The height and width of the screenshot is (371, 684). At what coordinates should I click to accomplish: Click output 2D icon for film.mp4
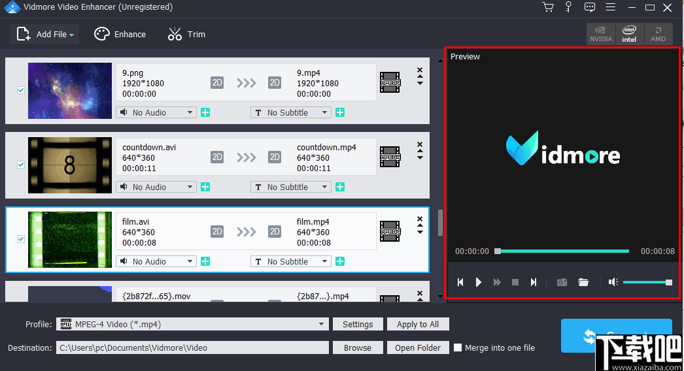point(275,232)
